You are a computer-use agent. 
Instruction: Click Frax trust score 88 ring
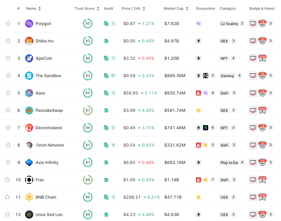(88, 180)
